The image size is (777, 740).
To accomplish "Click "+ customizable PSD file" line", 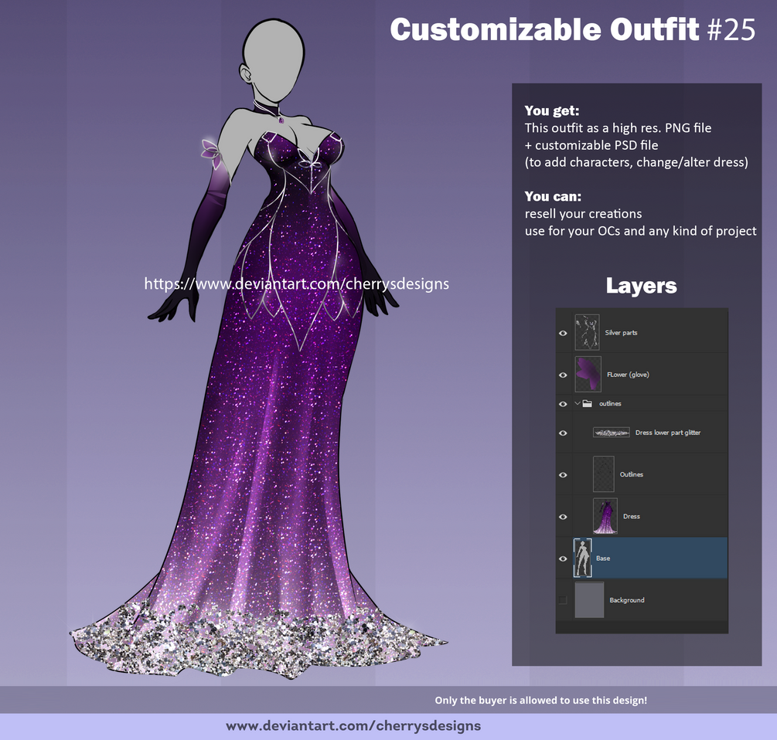I will (591, 145).
